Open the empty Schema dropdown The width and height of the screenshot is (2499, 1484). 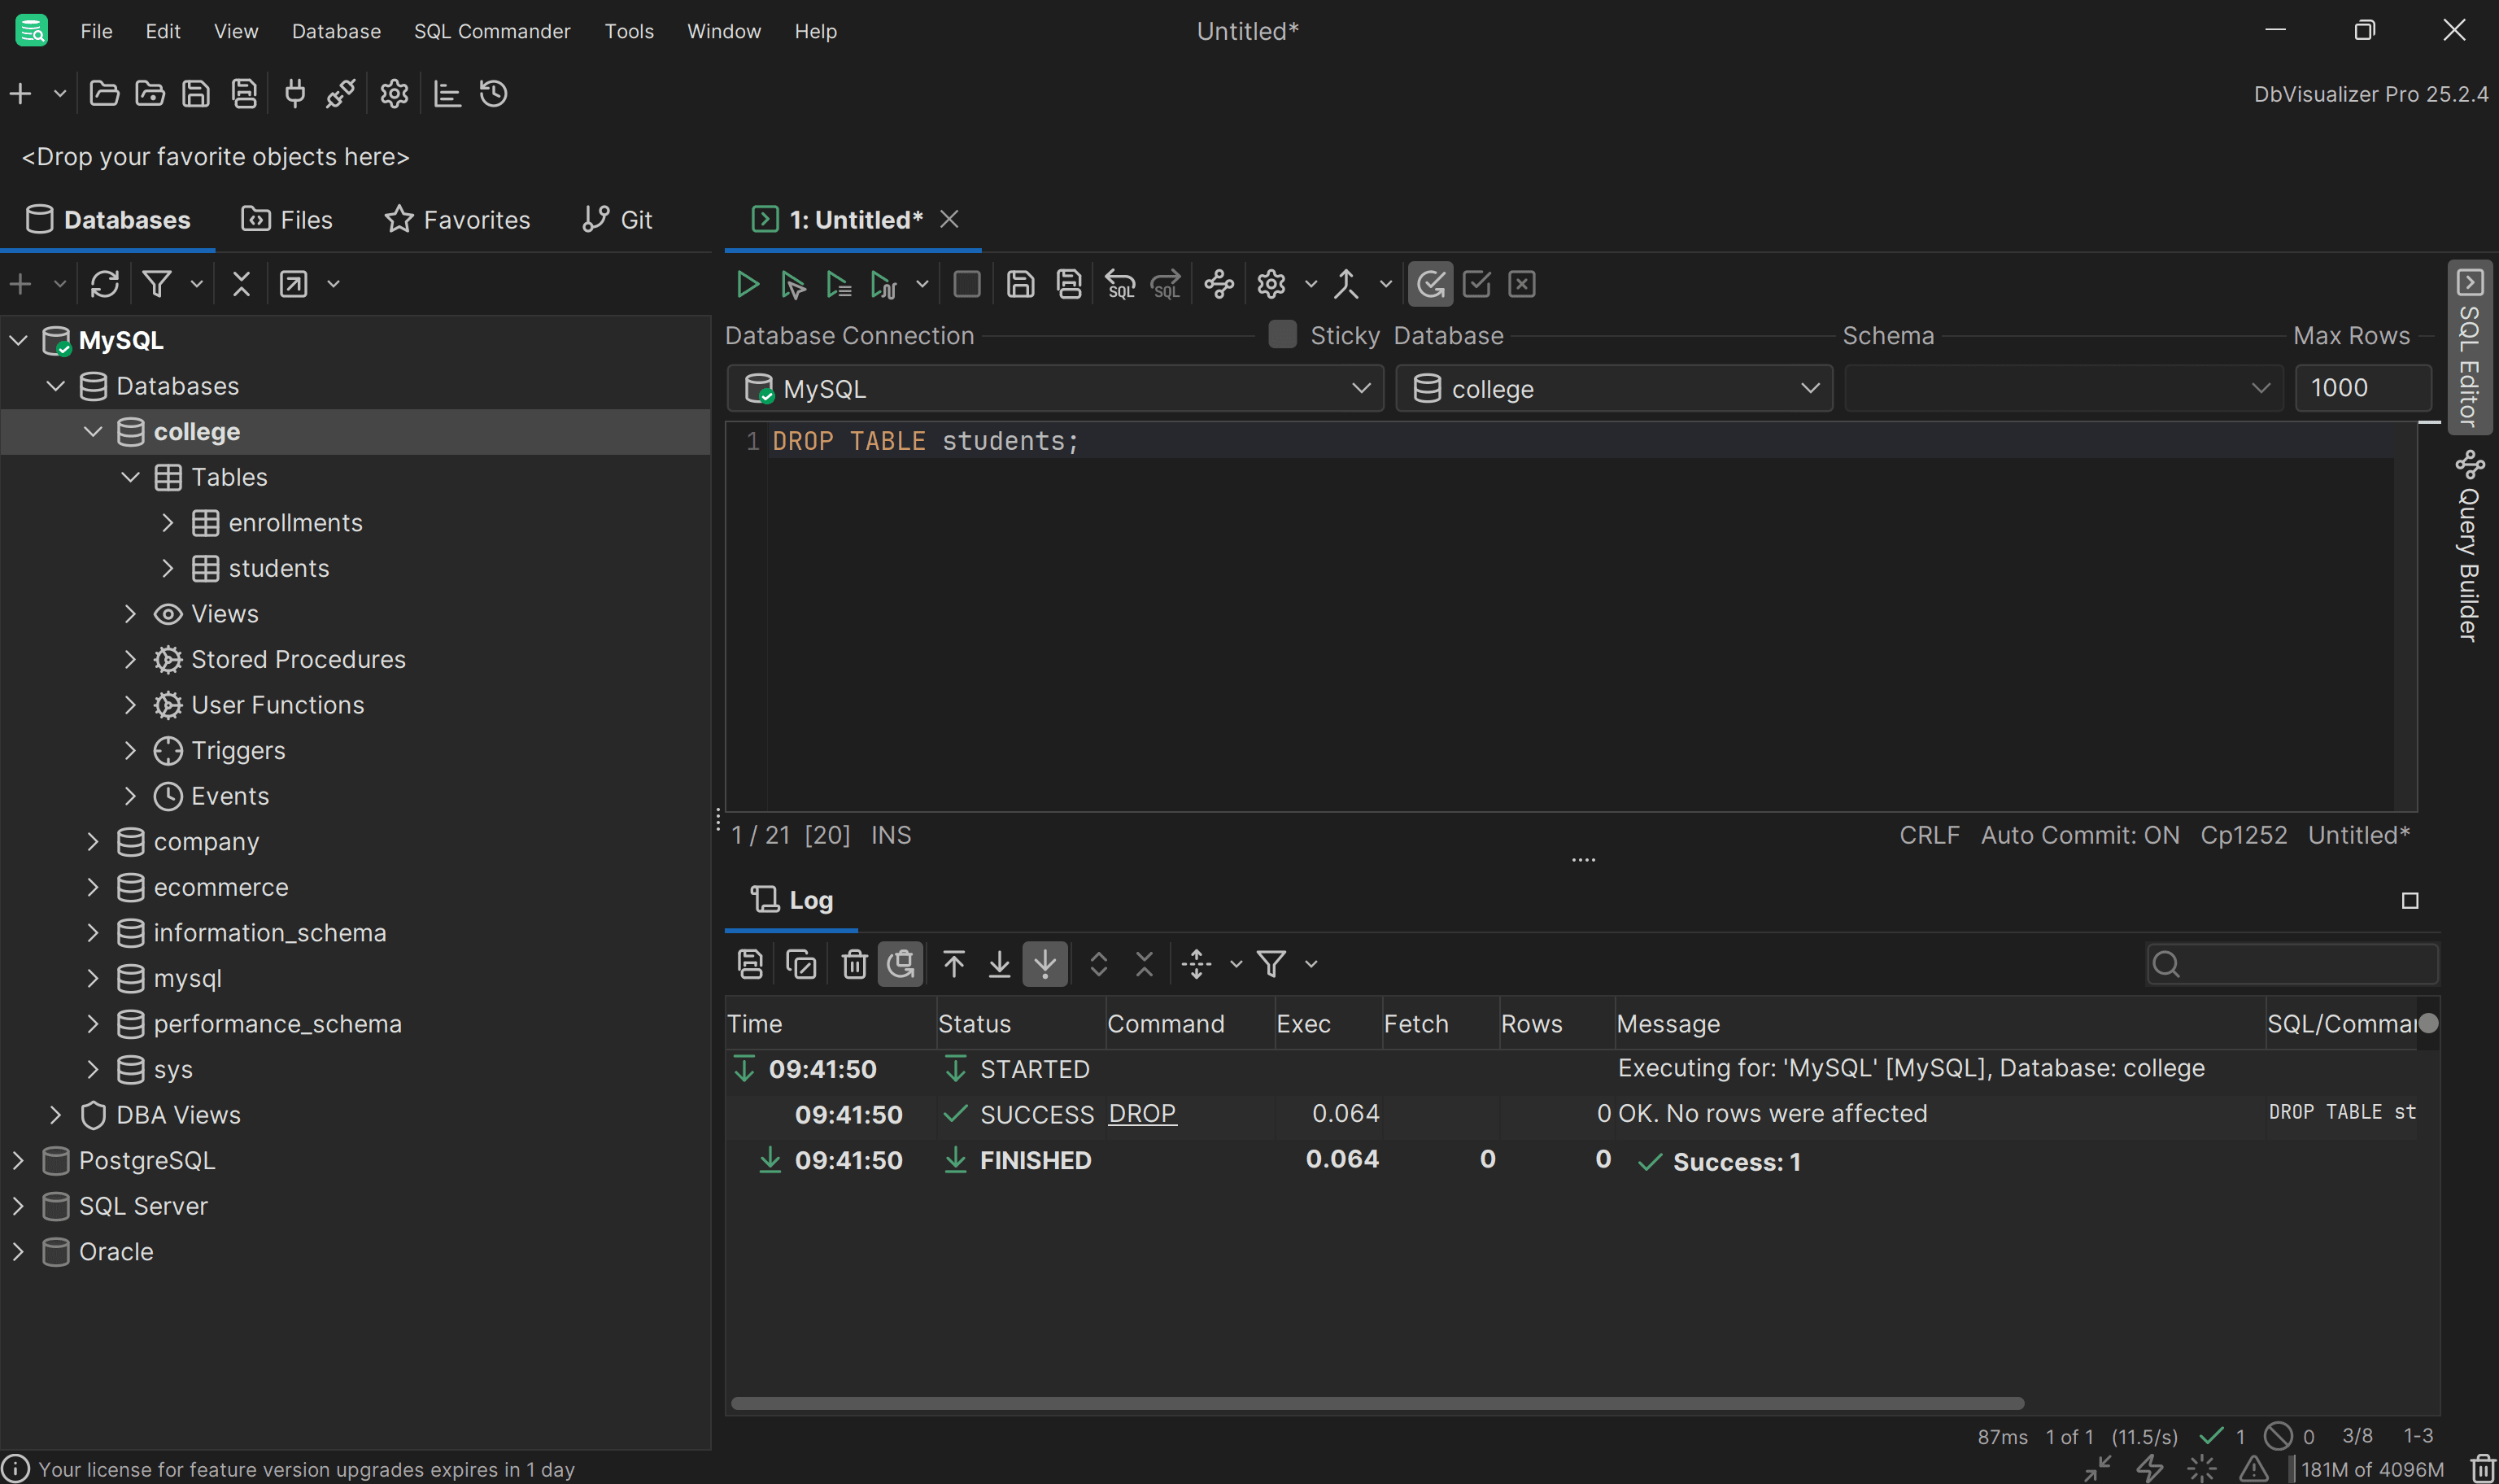coord(2063,388)
